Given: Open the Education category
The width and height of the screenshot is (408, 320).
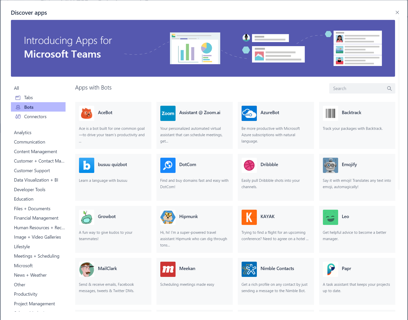Looking at the screenshot, I should point(23,199).
